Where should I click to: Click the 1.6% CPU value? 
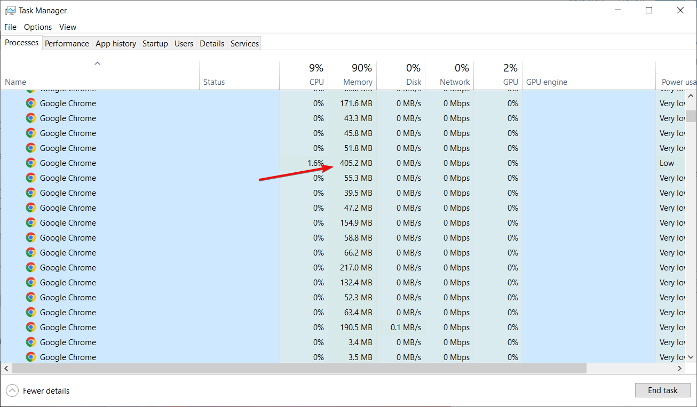pyautogui.click(x=315, y=163)
